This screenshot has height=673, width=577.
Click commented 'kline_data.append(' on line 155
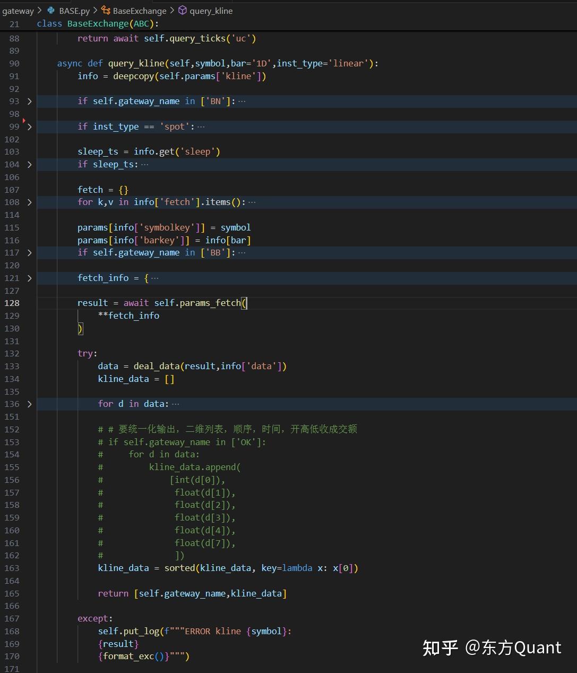(x=195, y=467)
